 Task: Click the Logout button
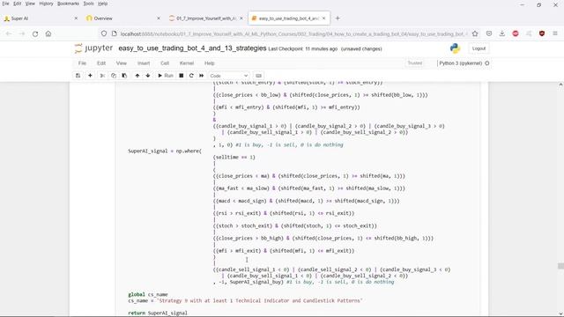pyautogui.click(x=479, y=48)
